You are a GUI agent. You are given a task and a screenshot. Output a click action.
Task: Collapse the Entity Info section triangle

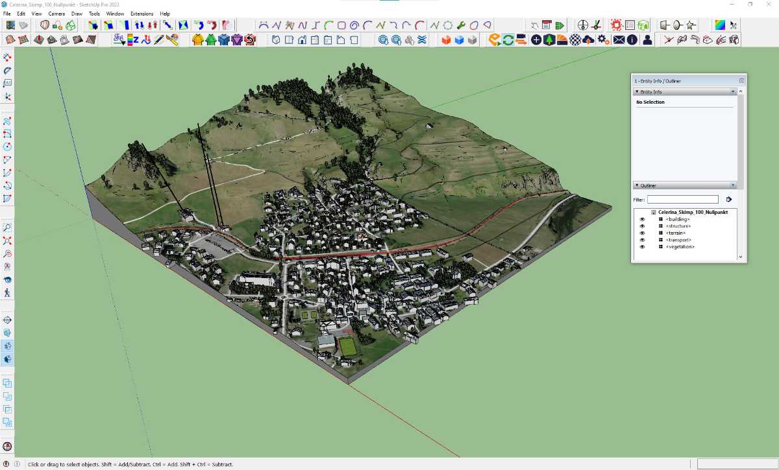[637, 92]
